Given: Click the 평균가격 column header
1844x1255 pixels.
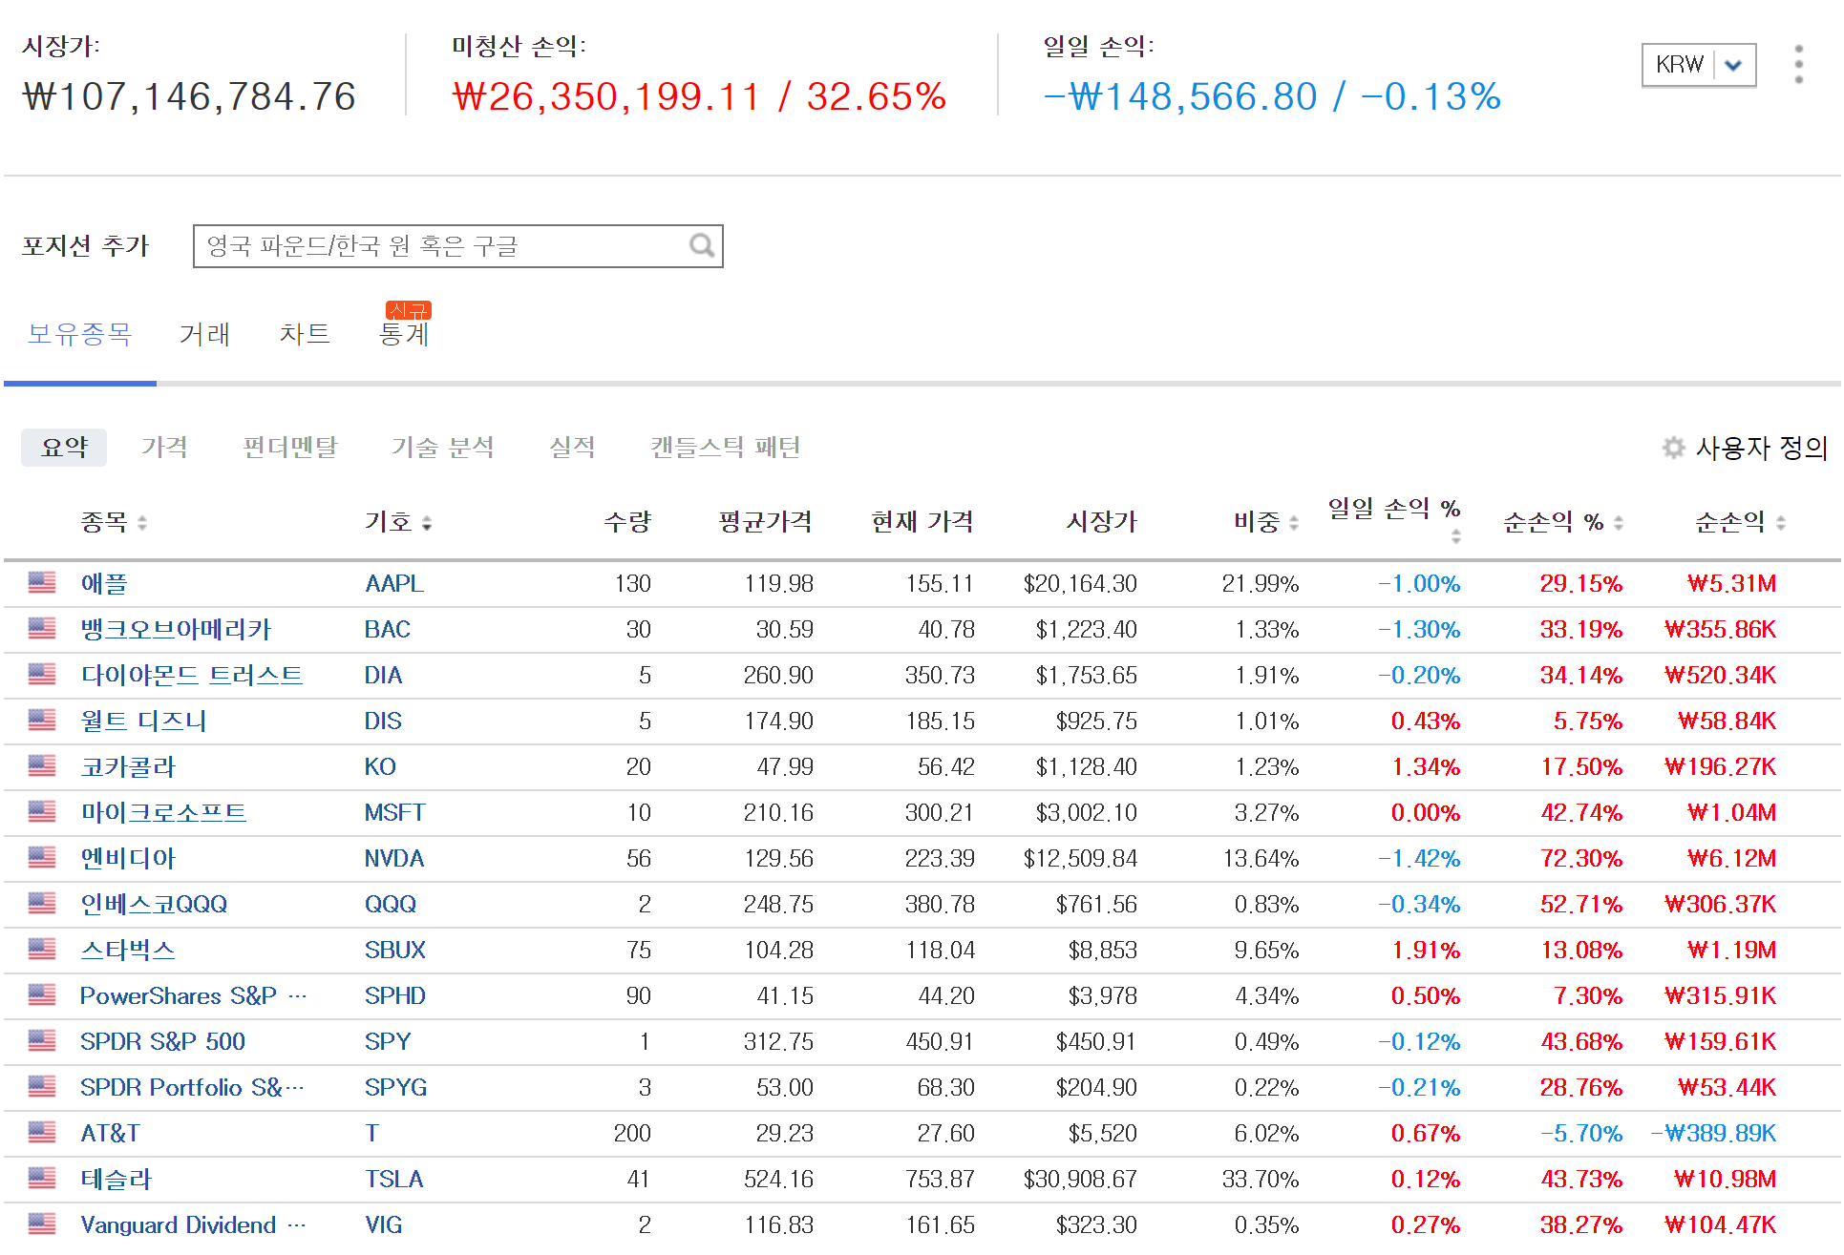Looking at the screenshot, I should coord(765,522).
